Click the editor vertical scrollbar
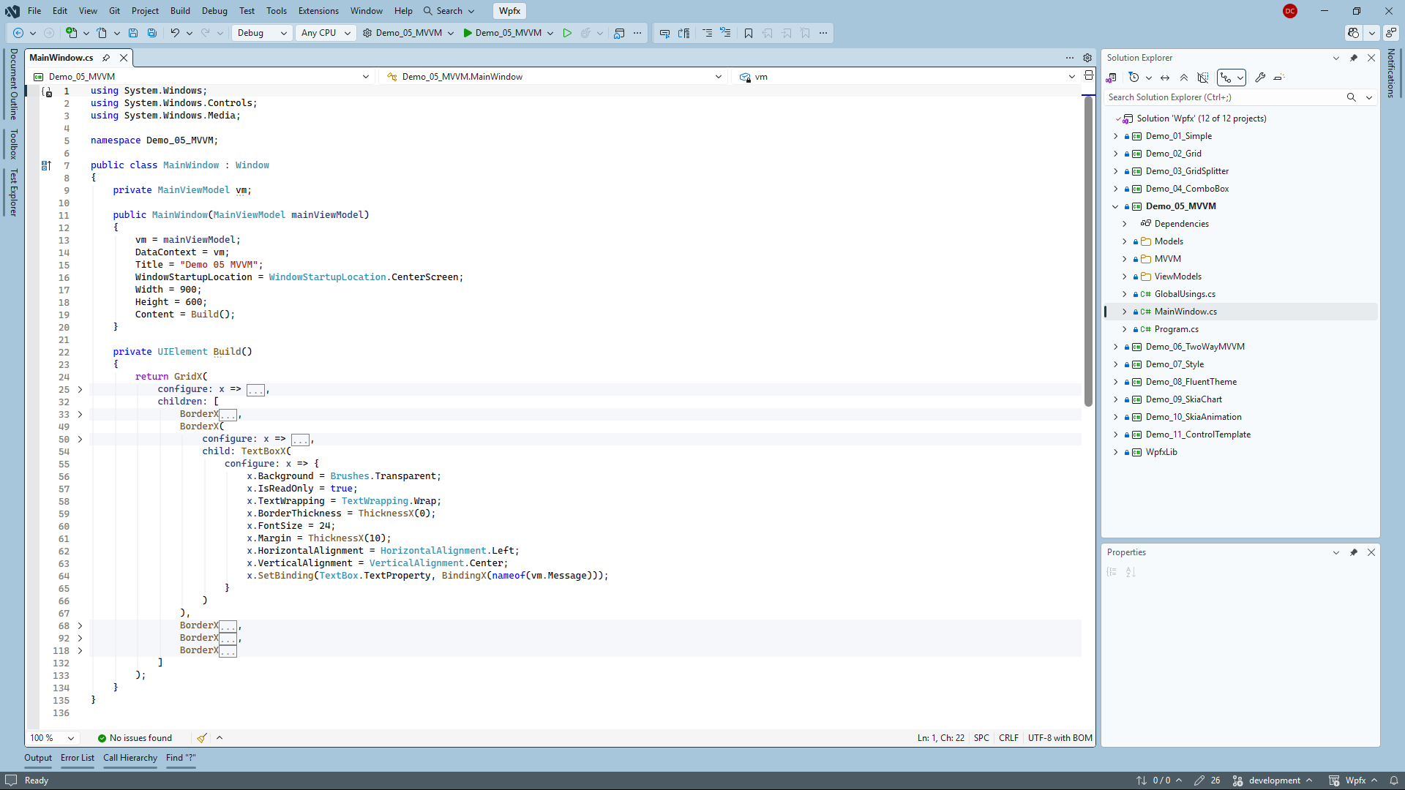 pyautogui.click(x=1088, y=252)
